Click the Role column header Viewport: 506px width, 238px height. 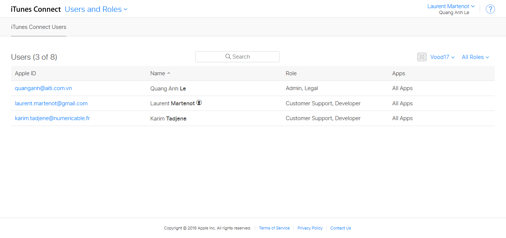point(291,73)
